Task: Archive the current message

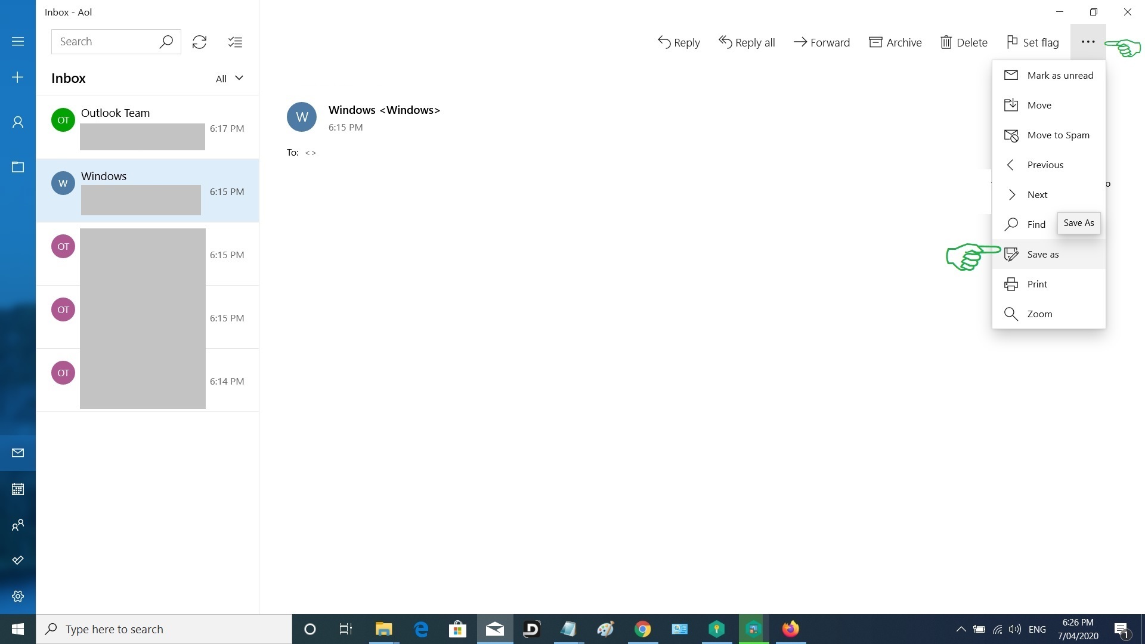Action: pos(895,42)
